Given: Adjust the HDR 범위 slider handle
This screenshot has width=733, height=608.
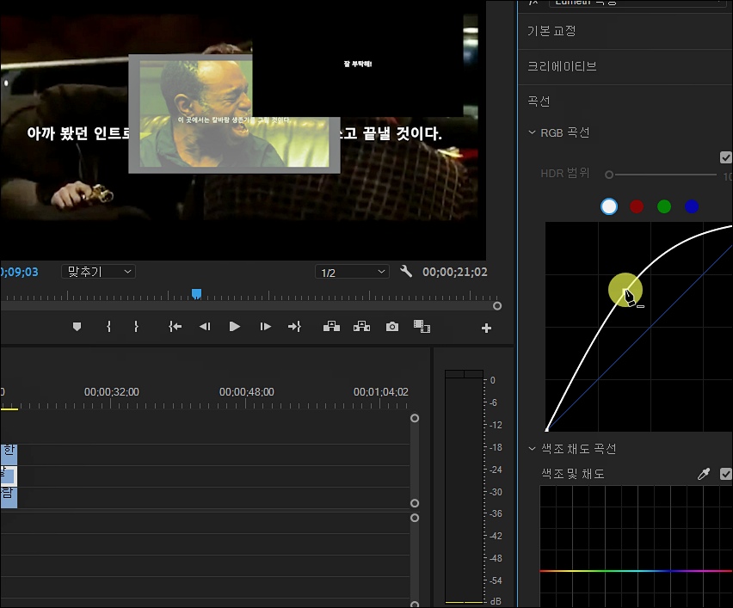Looking at the screenshot, I should (x=608, y=175).
